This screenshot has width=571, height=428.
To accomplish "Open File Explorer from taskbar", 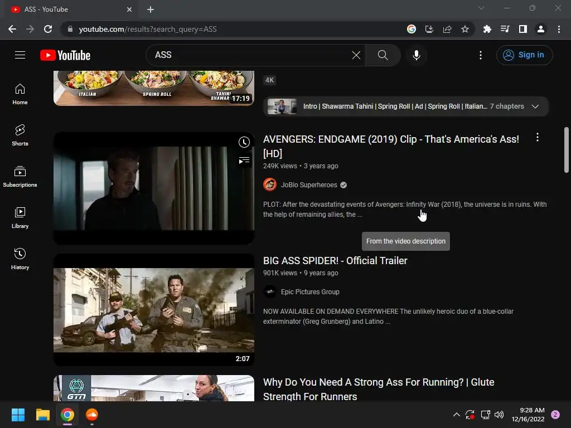I will [42, 415].
